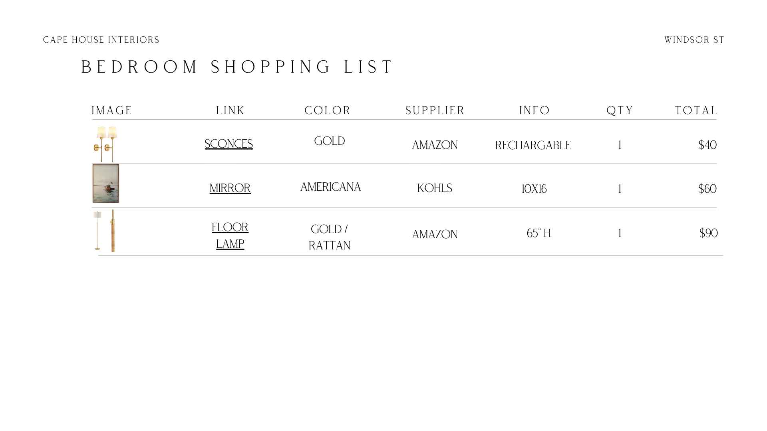The width and height of the screenshot is (767, 431).
Task: Open the SCONCES product link
Action: (229, 144)
